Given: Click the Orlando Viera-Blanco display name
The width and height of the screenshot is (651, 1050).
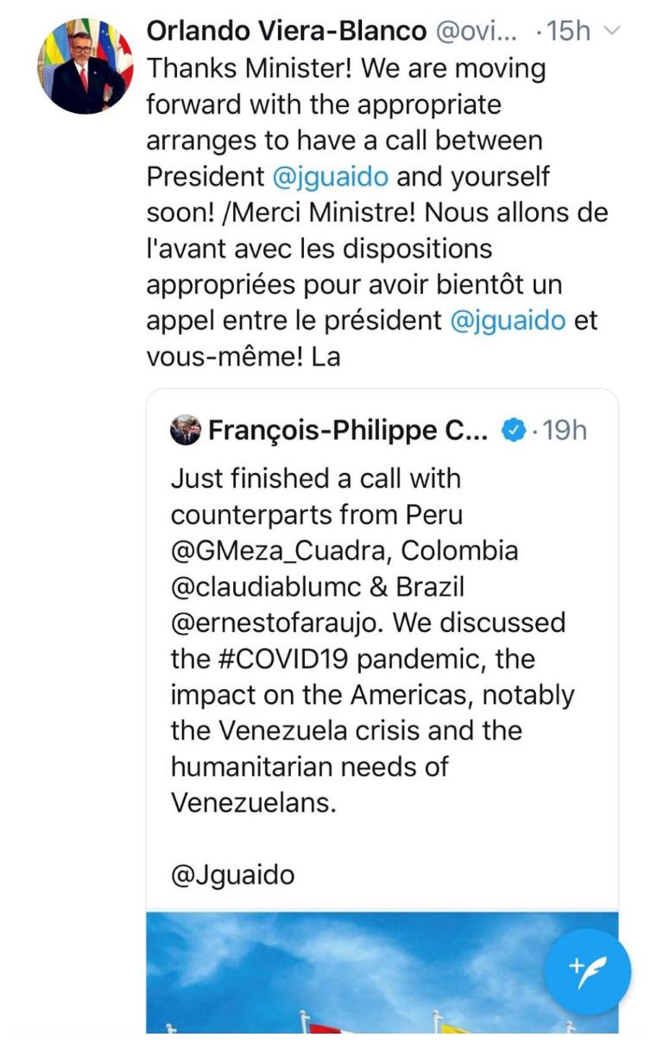Looking at the screenshot, I should (287, 32).
